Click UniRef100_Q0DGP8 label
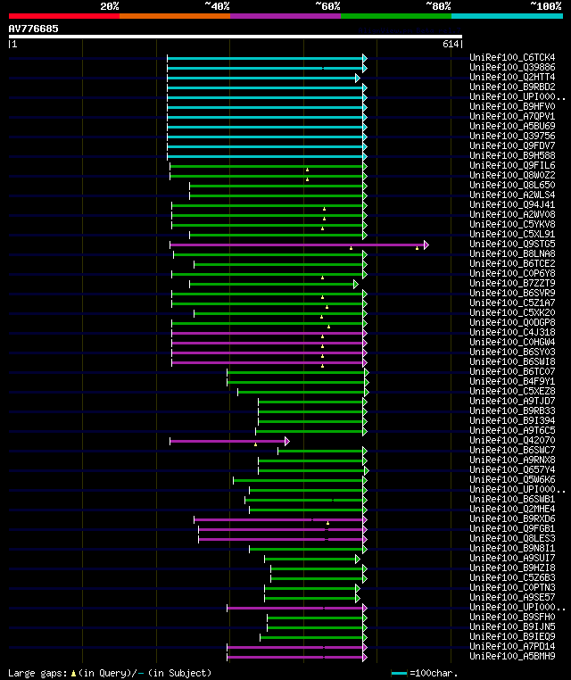Image resolution: width=571 pixels, height=680 pixels. click(x=512, y=323)
